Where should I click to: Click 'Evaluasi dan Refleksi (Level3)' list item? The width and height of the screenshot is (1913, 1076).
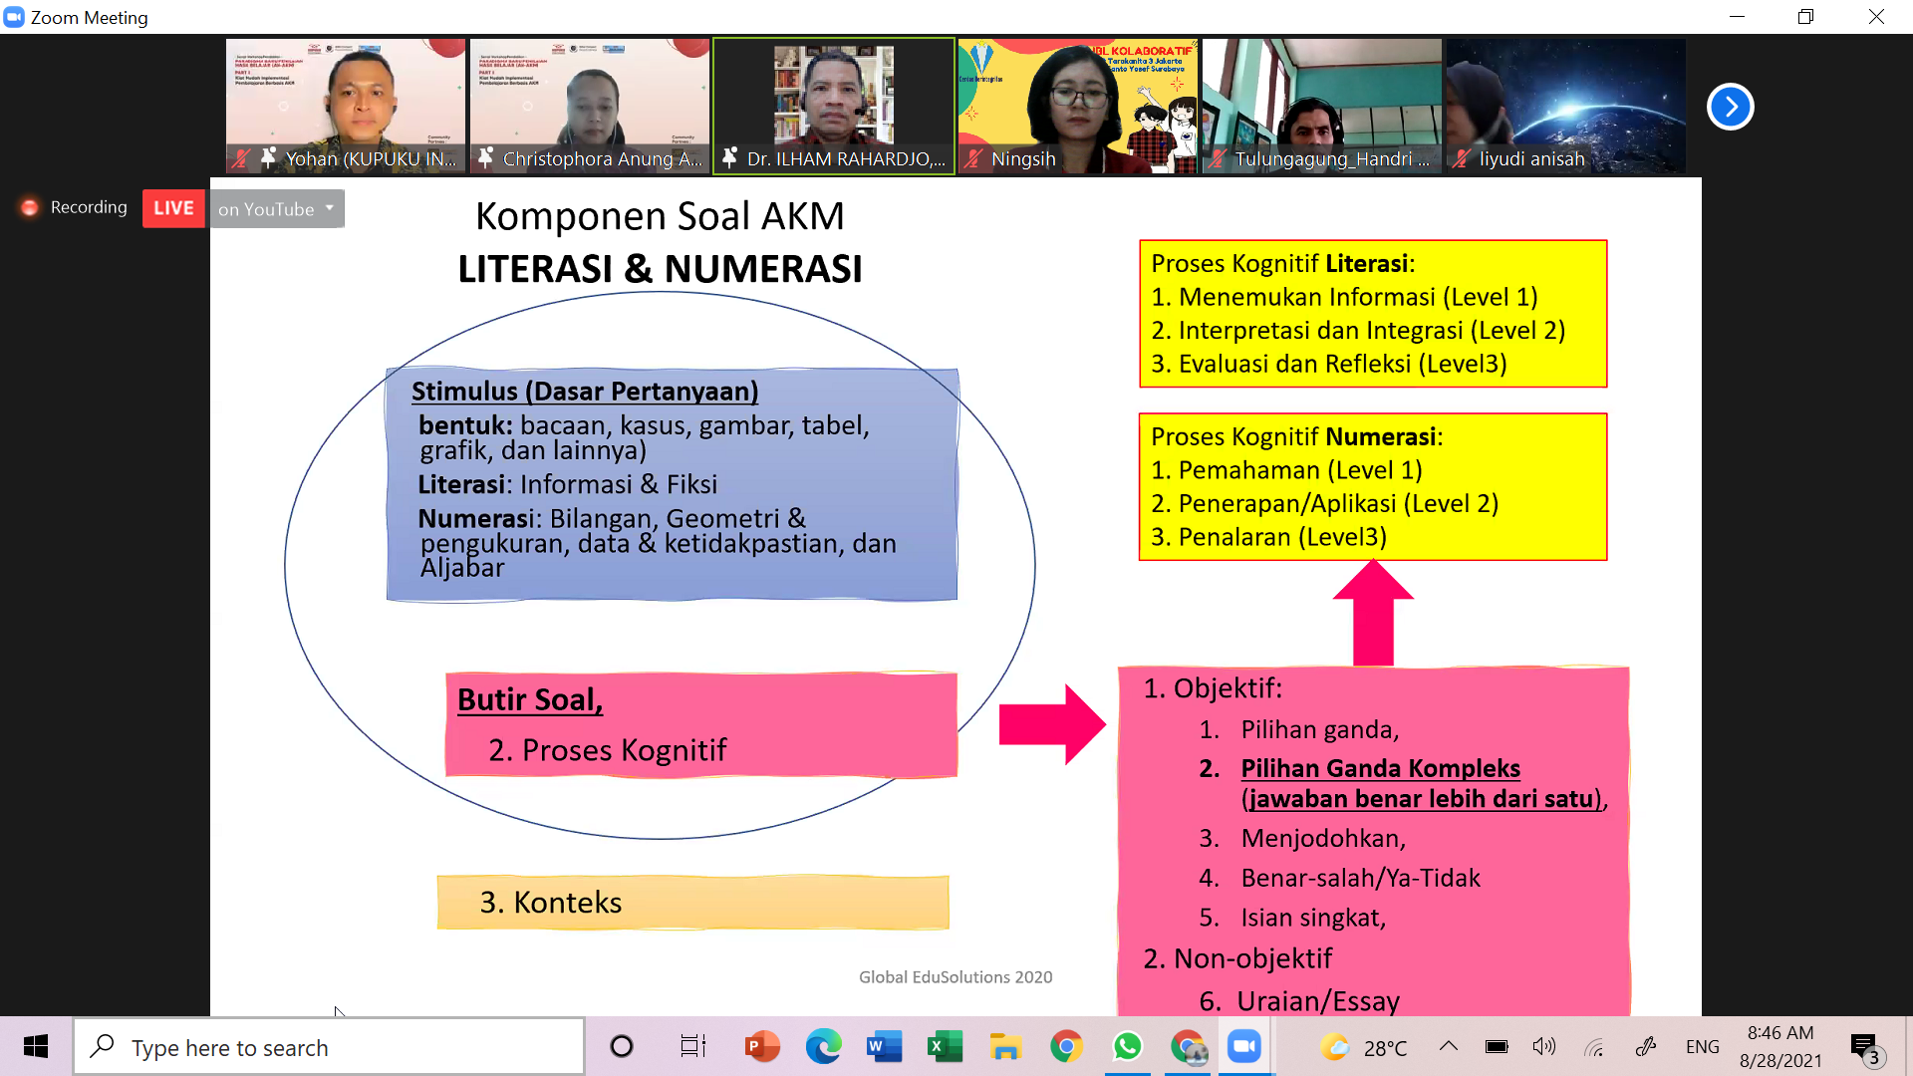point(1329,364)
